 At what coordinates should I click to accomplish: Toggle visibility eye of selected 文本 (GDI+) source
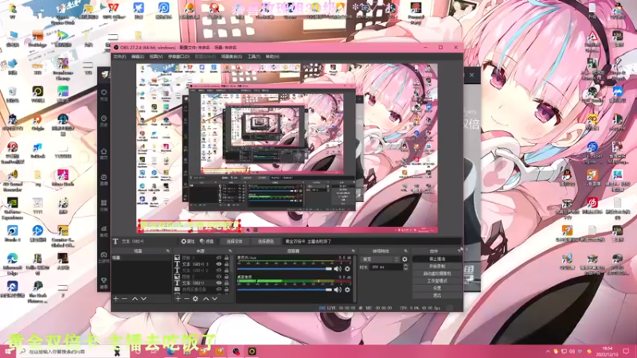[x=219, y=283]
